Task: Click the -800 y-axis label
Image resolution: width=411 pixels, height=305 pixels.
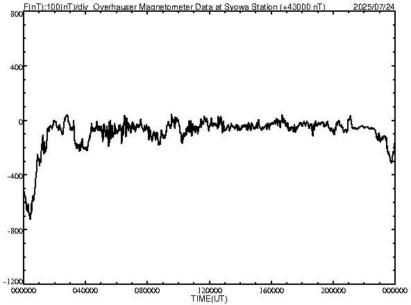Action: [x=15, y=231]
